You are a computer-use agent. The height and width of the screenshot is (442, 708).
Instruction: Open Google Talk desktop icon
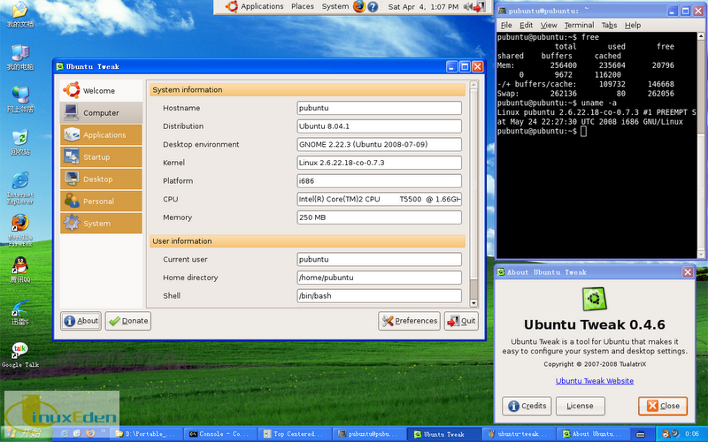[x=19, y=355]
